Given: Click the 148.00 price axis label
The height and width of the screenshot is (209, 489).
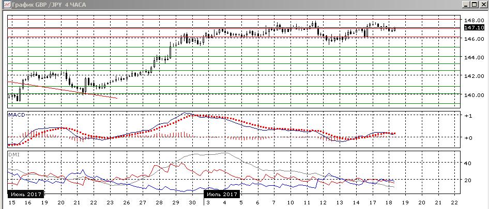Looking at the screenshot, I should click(474, 20).
